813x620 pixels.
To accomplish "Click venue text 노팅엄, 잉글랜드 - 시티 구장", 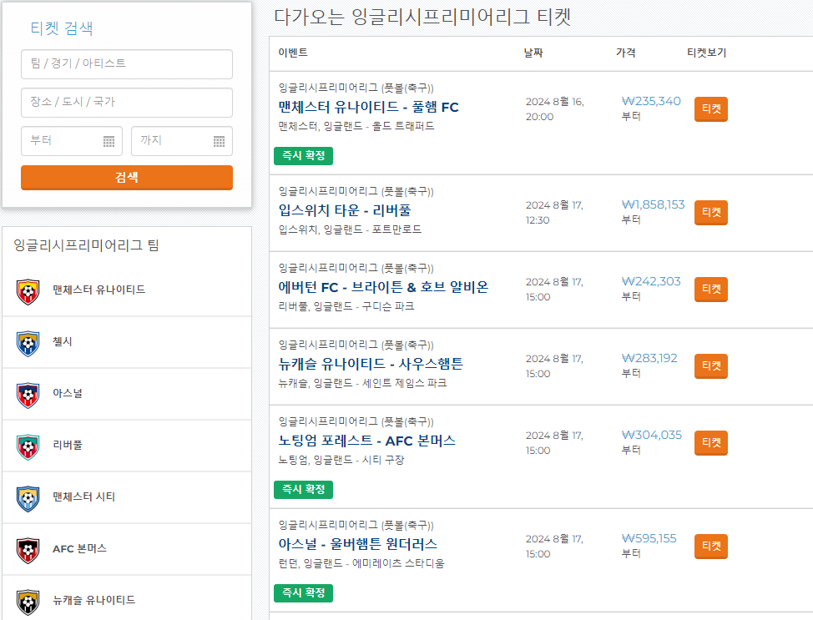I will tap(341, 460).
